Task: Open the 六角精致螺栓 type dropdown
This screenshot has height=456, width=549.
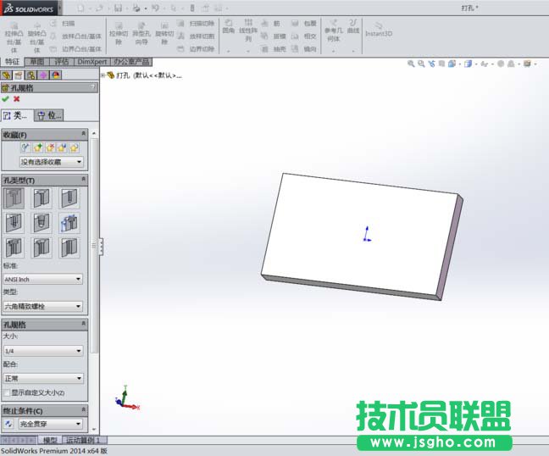Action: [42, 307]
